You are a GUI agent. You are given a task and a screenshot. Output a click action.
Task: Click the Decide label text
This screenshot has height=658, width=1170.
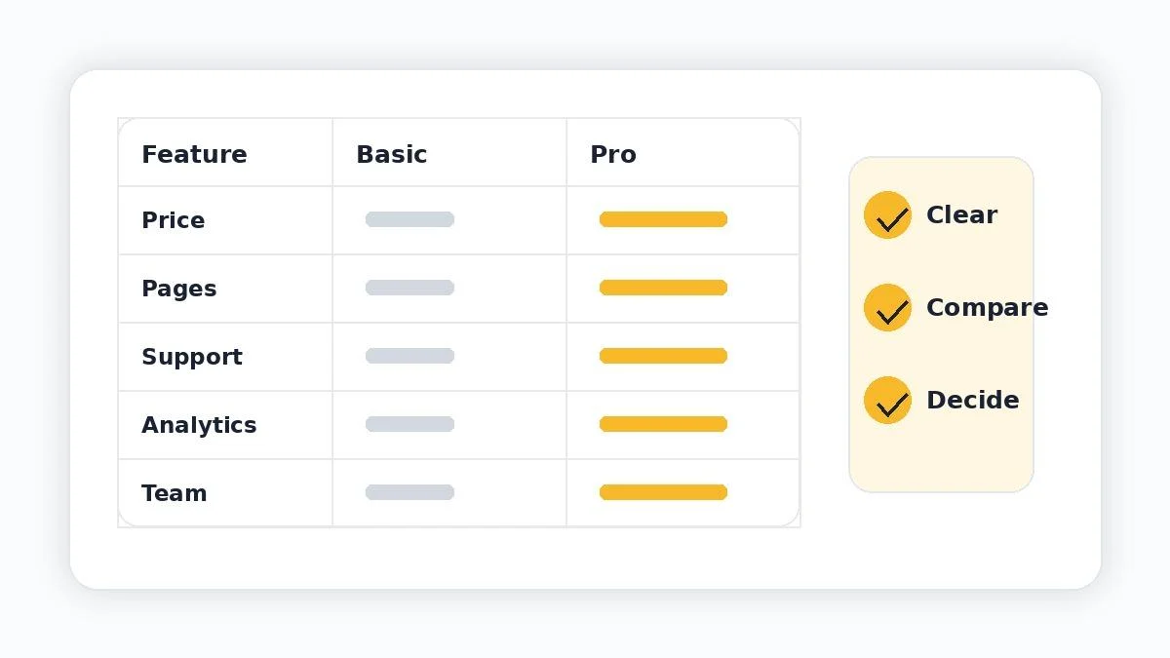(972, 400)
